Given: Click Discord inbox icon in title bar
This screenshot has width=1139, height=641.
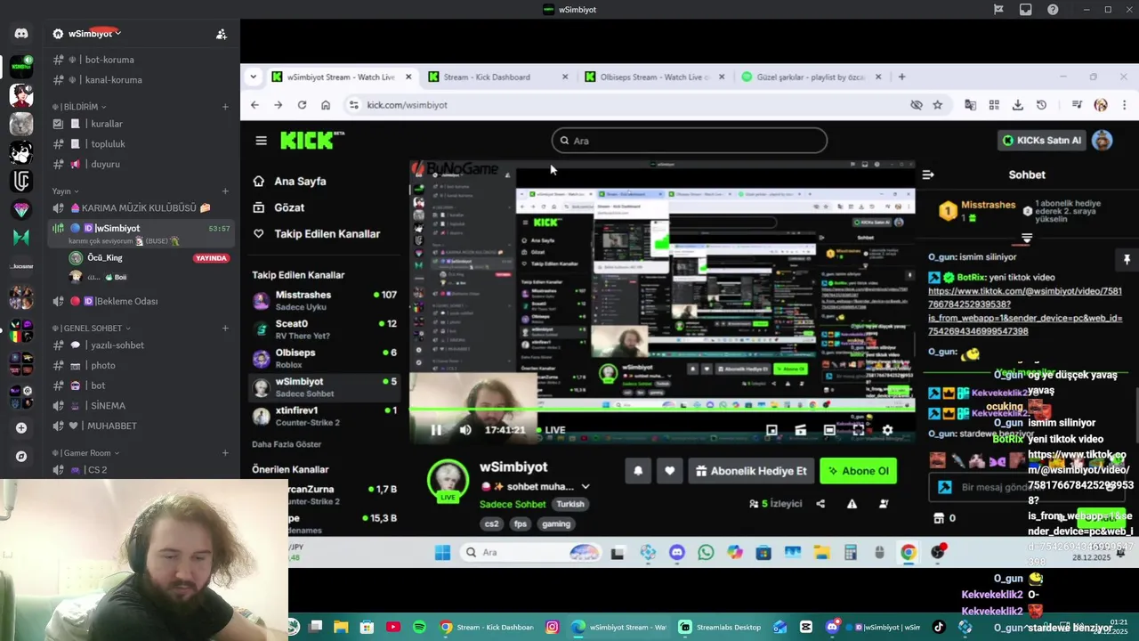Looking at the screenshot, I should pyautogui.click(x=1025, y=10).
